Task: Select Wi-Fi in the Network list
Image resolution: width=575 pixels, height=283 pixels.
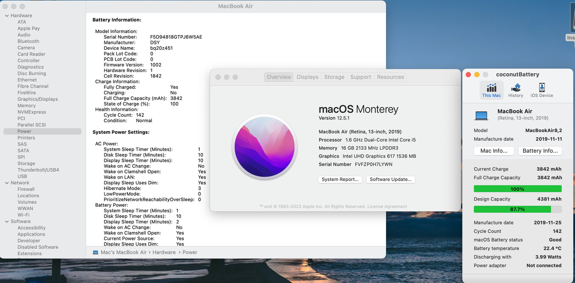Action: pos(23,215)
